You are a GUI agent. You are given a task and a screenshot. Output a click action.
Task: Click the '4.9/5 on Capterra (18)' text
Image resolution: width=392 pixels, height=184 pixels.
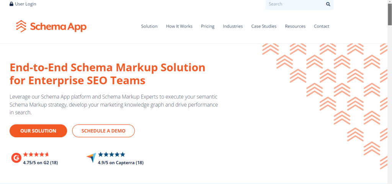pyautogui.click(x=121, y=163)
